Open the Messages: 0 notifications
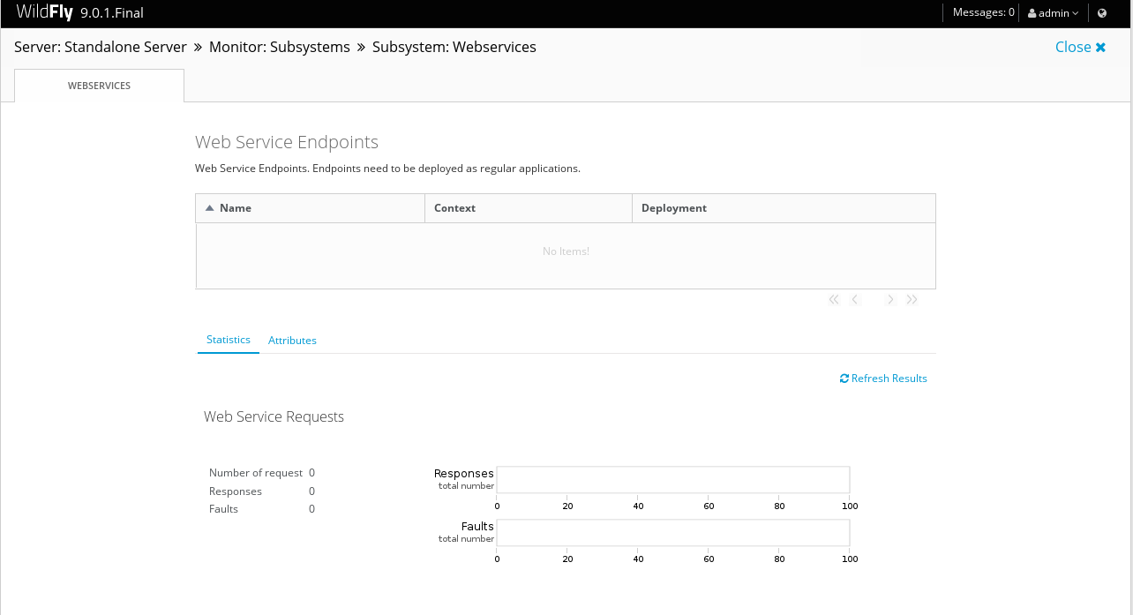1133x615 pixels. click(983, 13)
